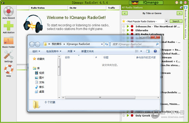Open 音乐 library
The height and width of the screenshot is (123, 189).
click(40, 87)
